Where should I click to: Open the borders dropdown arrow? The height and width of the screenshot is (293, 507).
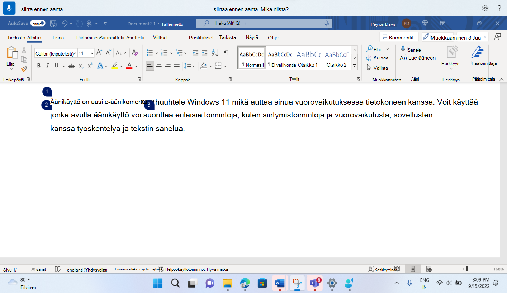click(x=226, y=66)
